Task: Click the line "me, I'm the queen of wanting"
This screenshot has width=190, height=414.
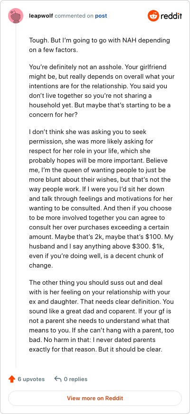Action: point(97,170)
